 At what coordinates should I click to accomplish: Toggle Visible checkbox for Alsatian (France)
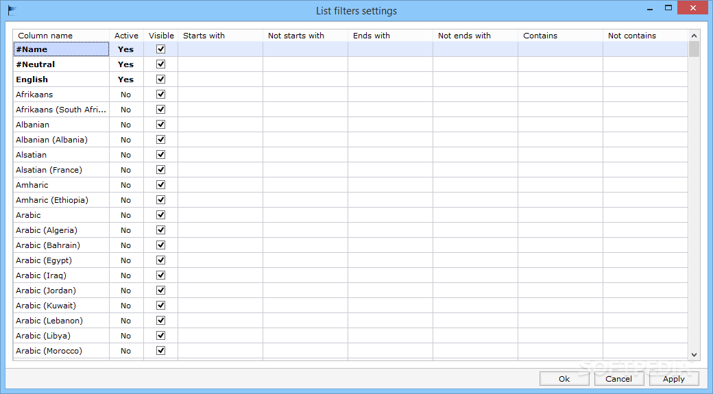pyautogui.click(x=160, y=169)
